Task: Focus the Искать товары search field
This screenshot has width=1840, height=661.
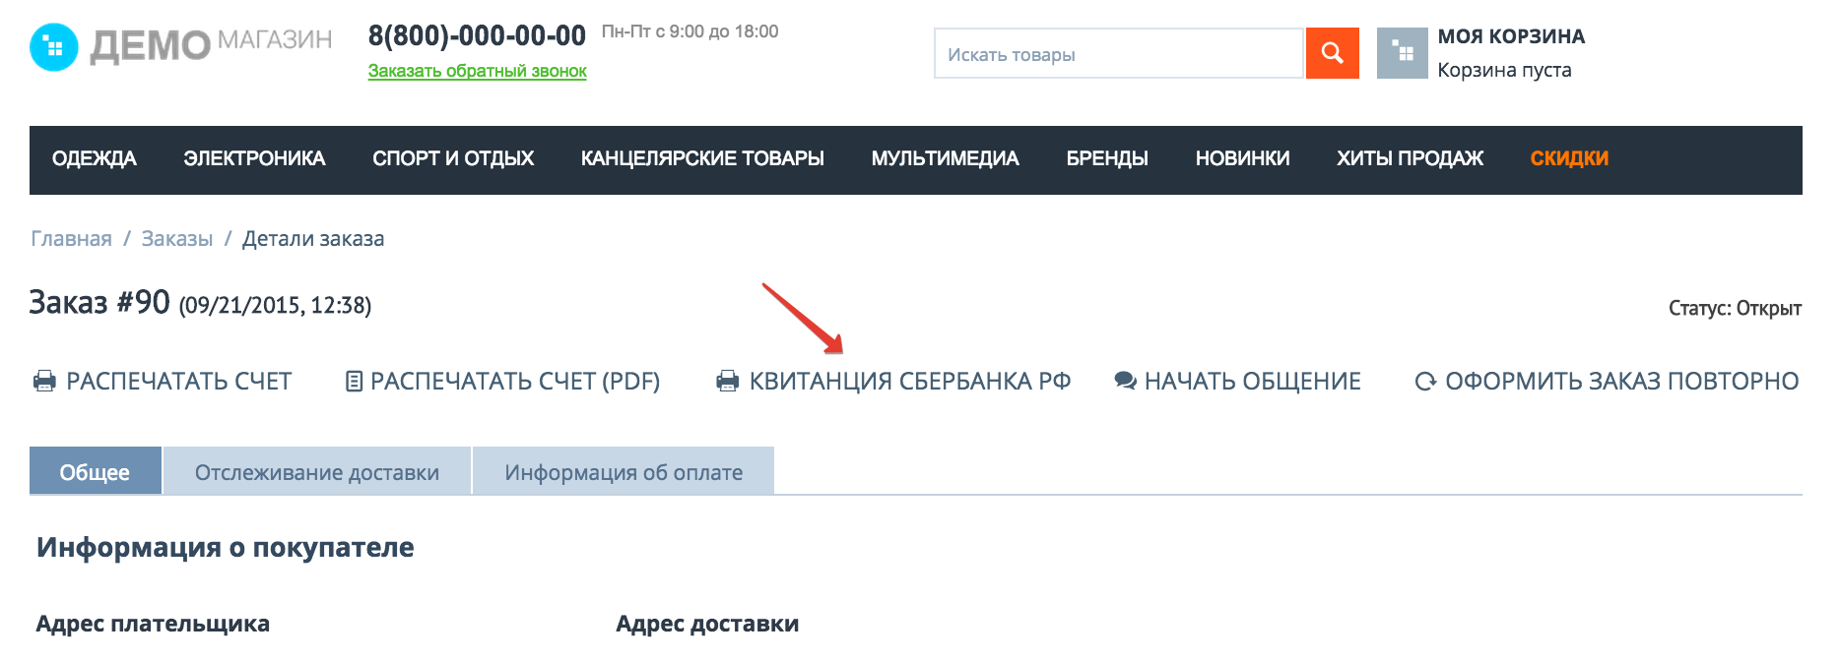Action: pyautogui.click(x=1118, y=54)
